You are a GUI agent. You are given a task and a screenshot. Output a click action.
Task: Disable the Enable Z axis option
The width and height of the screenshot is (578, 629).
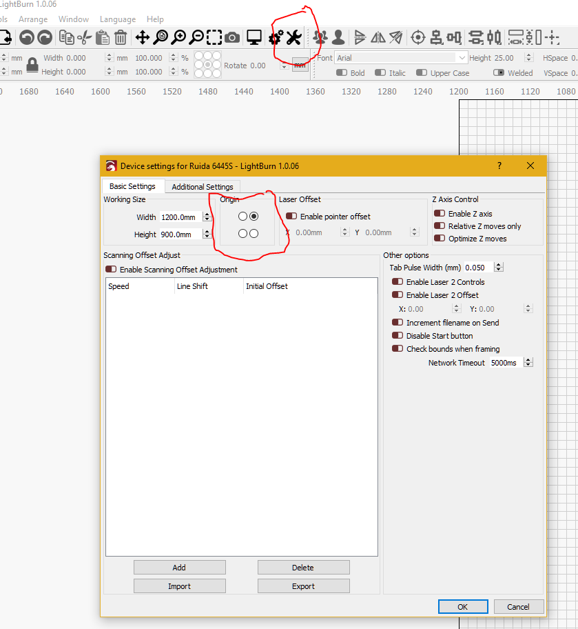(439, 213)
